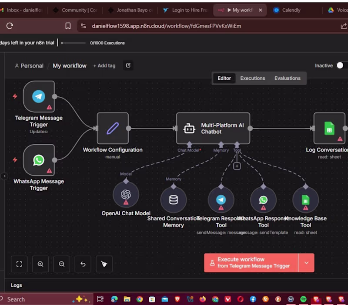Viewport: 348px width, 305px height.
Task: Switch to the Community browser tab
Action: [75, 10]
